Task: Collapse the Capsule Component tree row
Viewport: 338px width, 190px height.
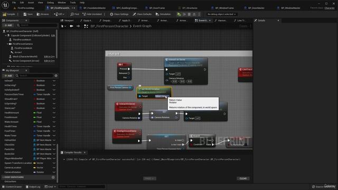Action: pyautogui.click(x=6, y=35)
